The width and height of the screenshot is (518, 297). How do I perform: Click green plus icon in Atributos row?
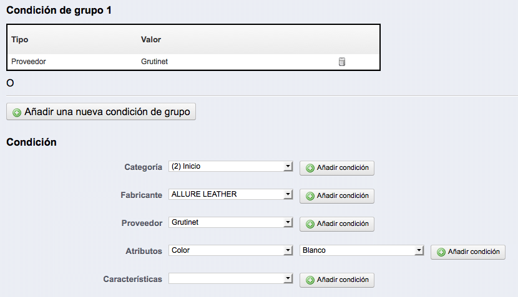pos(441,252)
